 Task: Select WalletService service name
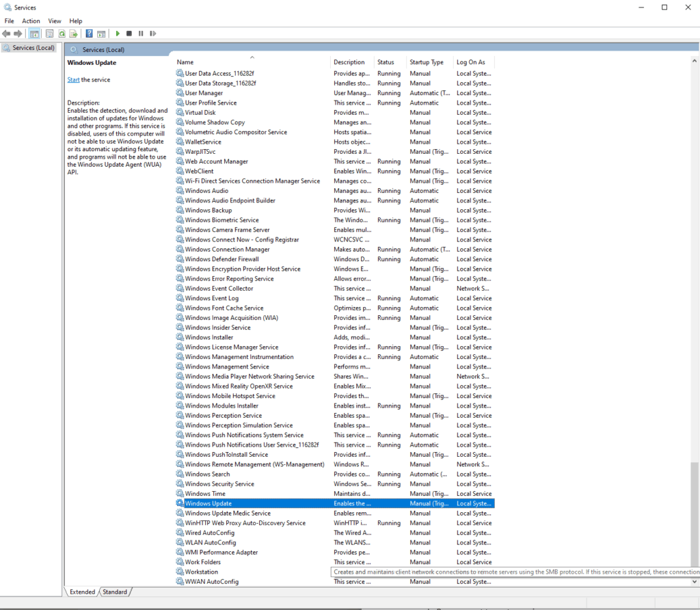coord(203,142)
